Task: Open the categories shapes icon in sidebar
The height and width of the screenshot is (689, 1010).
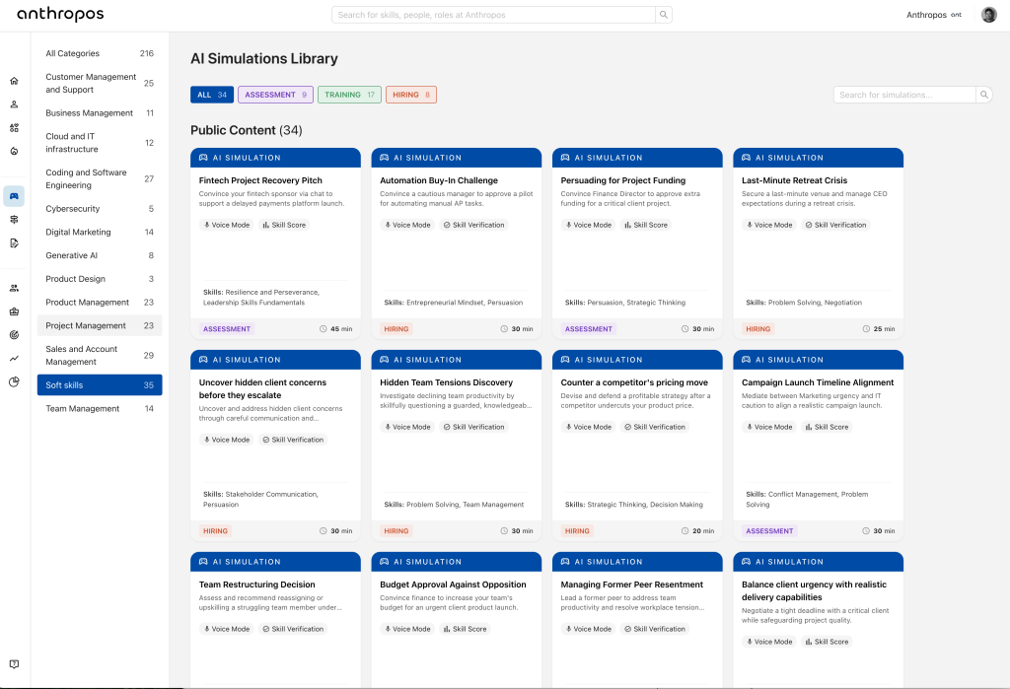Action: click(14, 127)
